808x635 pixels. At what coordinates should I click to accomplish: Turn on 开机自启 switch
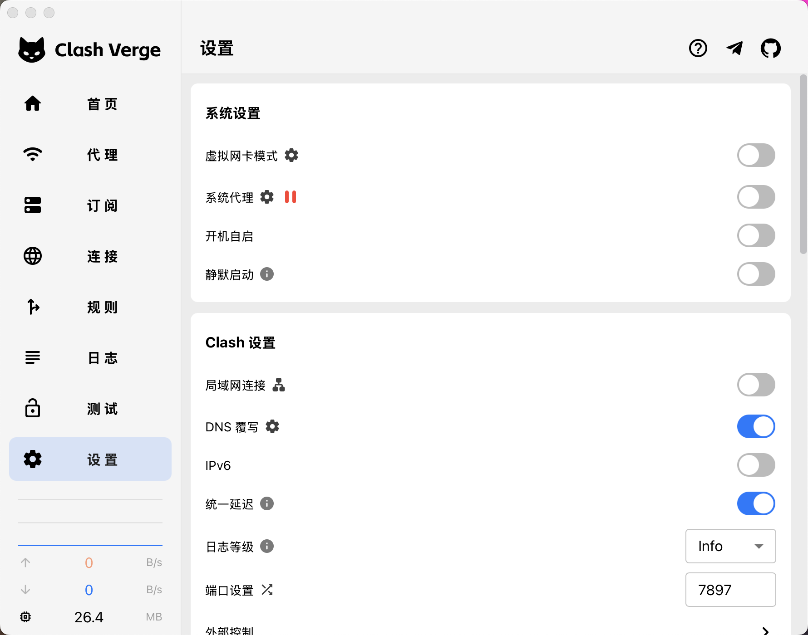[x=756, y=235]
